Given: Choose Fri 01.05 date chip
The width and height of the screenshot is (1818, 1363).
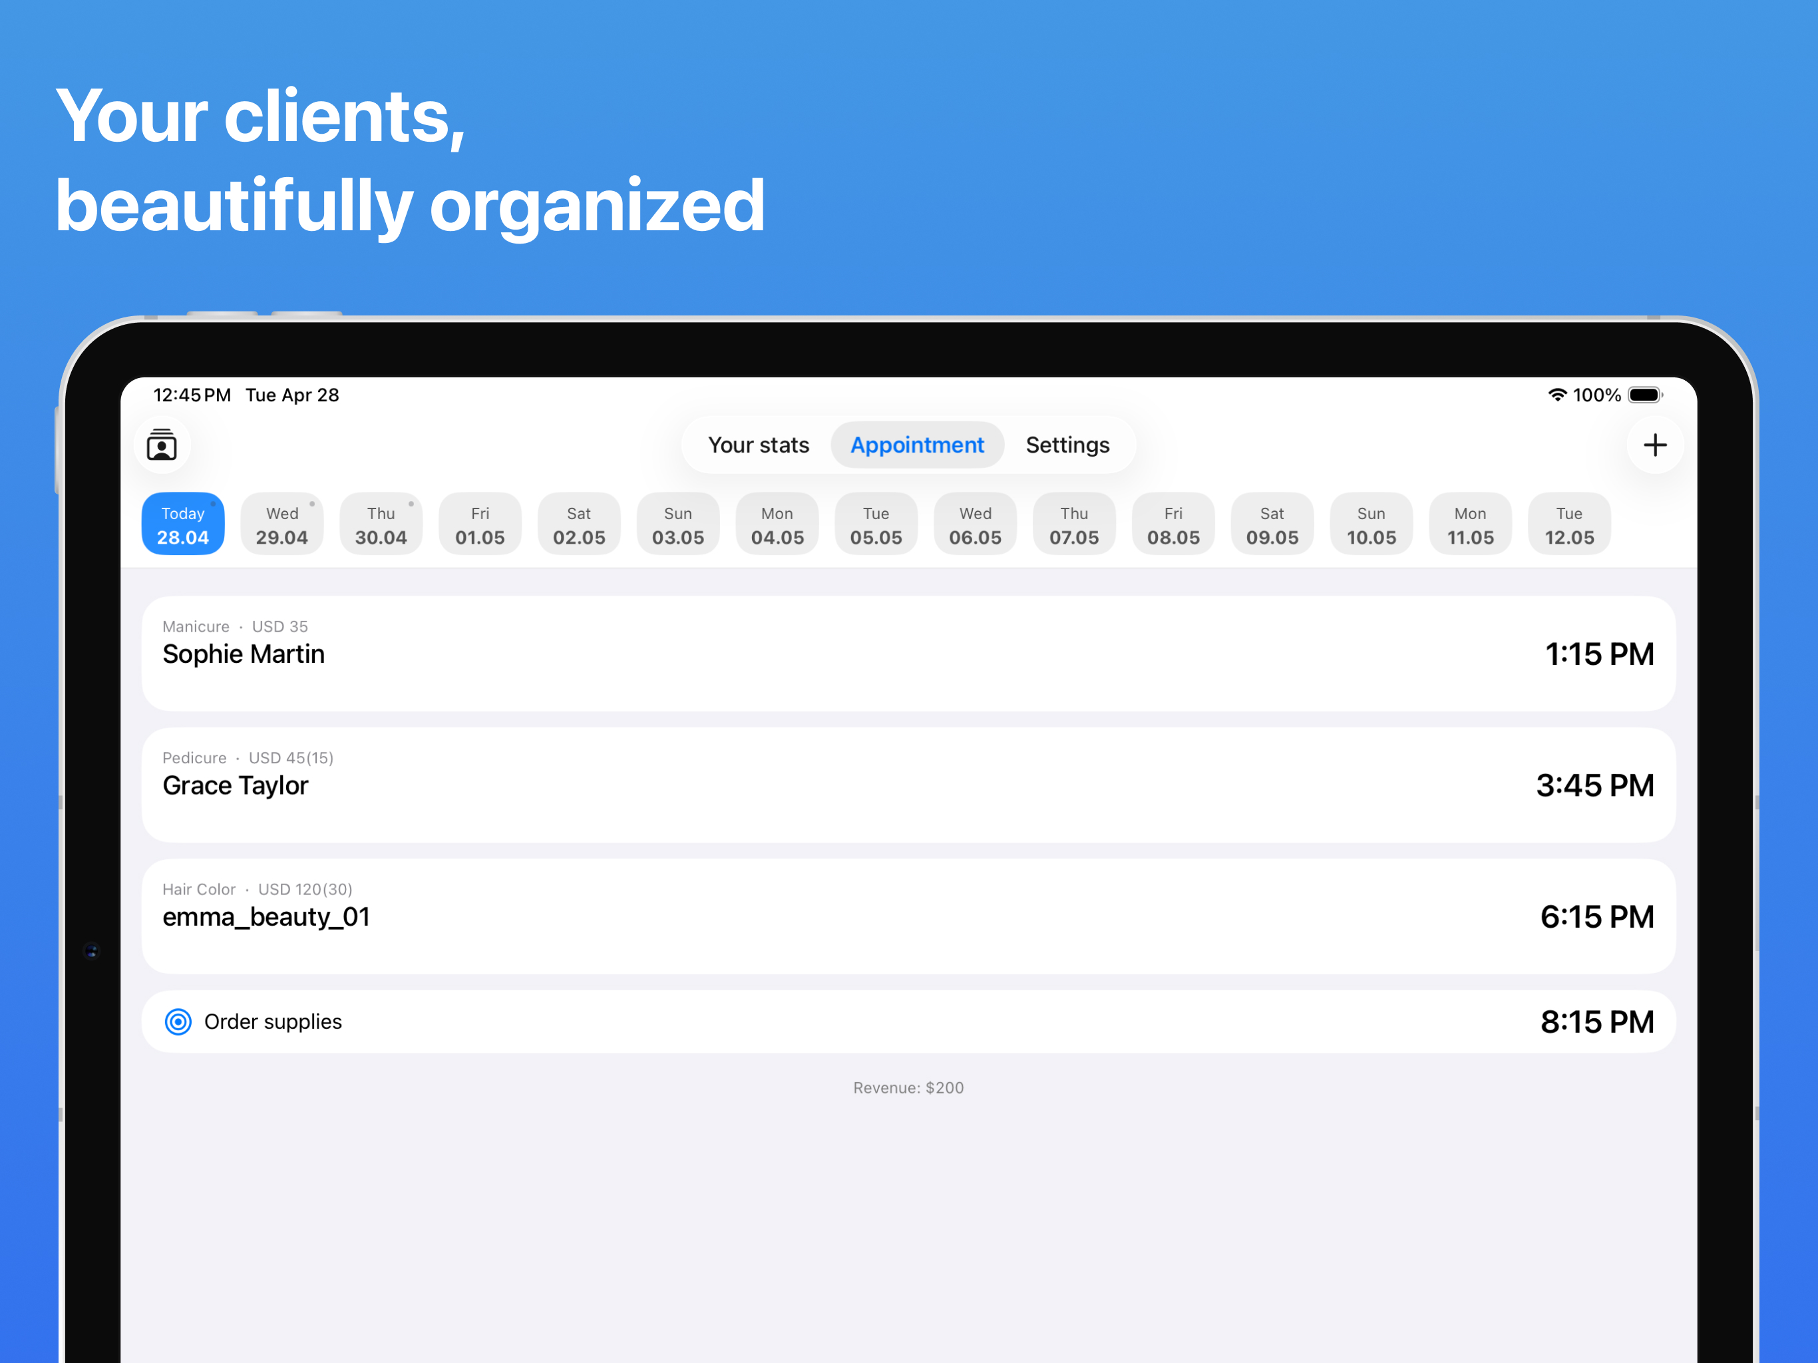Looking at the screenshot, I should tap(480, 524).
